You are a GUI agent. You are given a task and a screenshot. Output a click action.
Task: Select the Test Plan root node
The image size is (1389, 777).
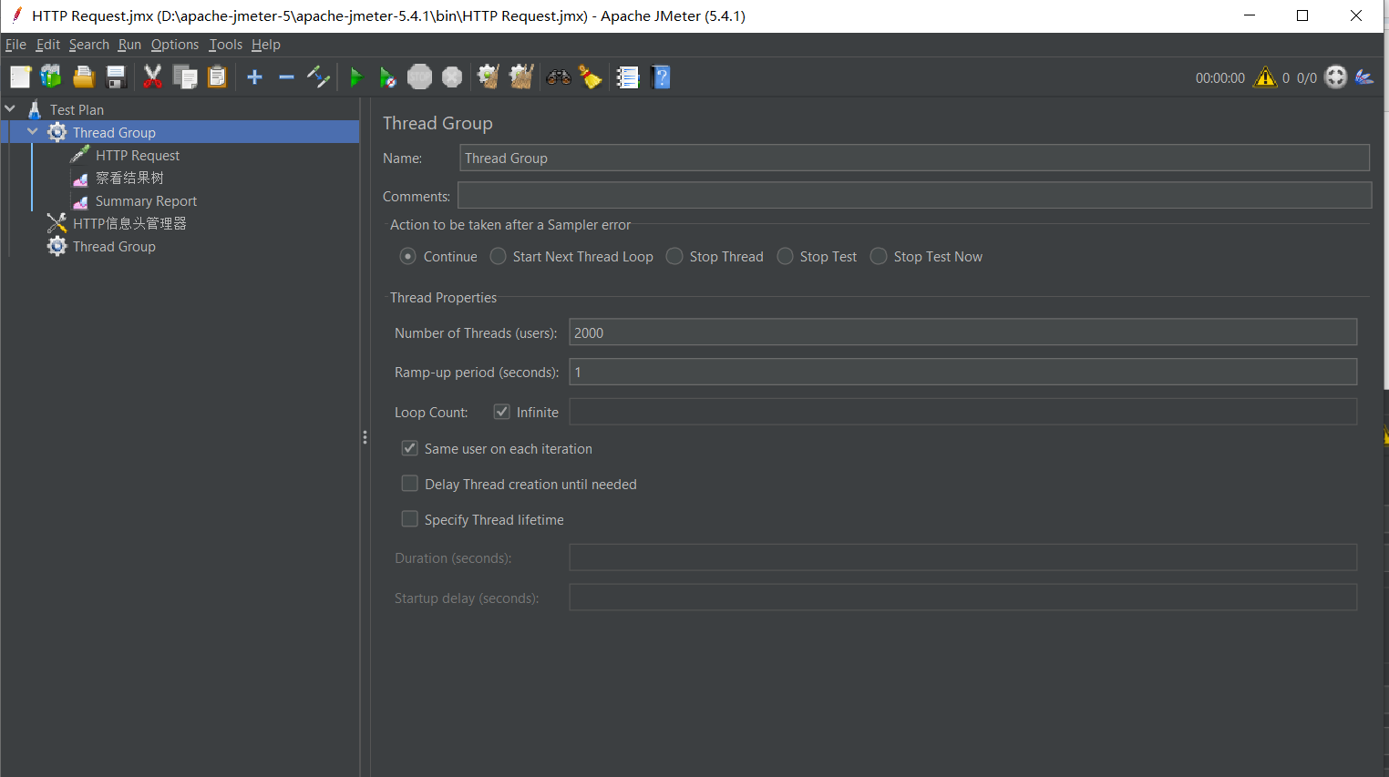pyautogui.click(x=77, y=109)
